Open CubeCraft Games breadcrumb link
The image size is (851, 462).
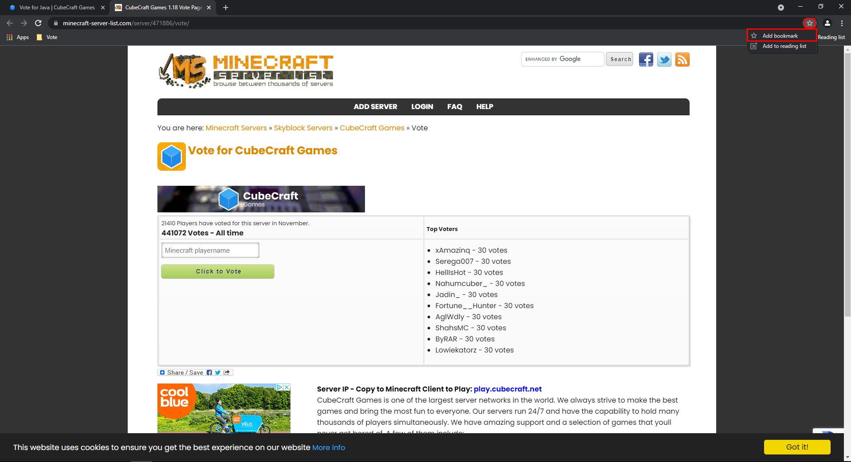point(372,128)
